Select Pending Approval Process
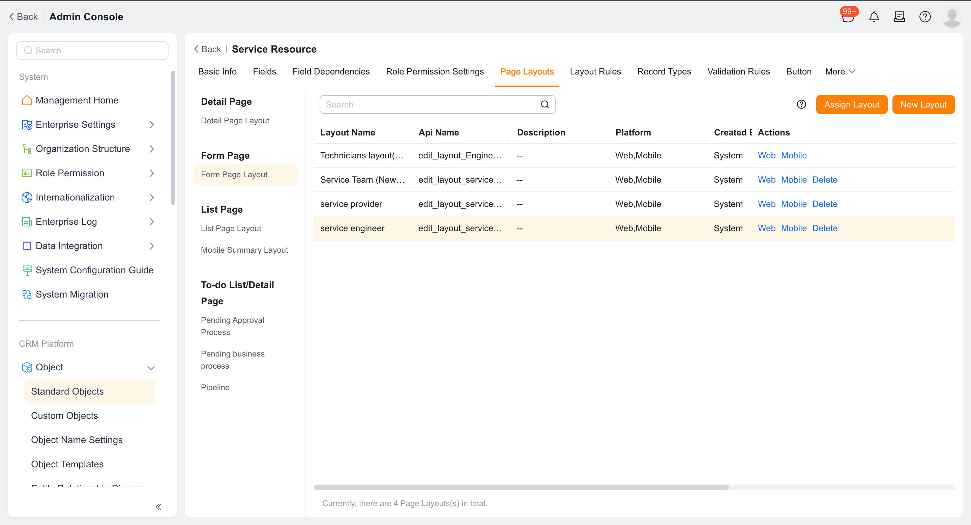971x525 pixels. [232, 326]
